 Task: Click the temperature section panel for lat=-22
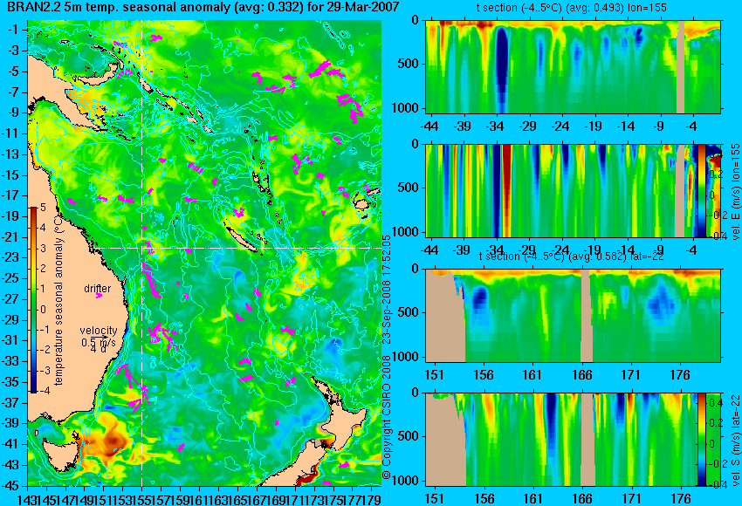[573, 316]
